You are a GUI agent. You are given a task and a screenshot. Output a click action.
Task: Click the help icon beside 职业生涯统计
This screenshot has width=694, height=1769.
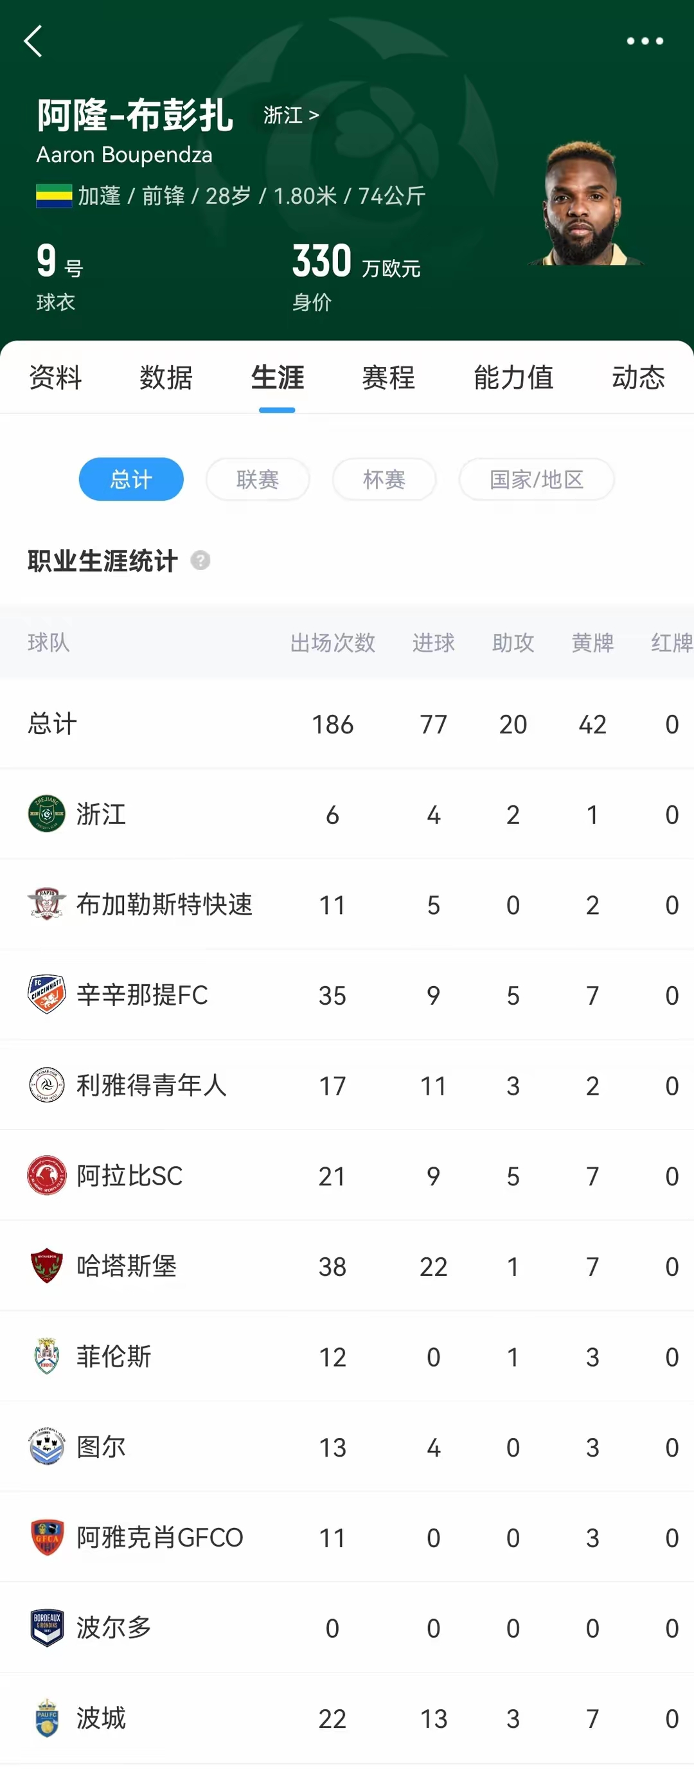coord(200,561)
